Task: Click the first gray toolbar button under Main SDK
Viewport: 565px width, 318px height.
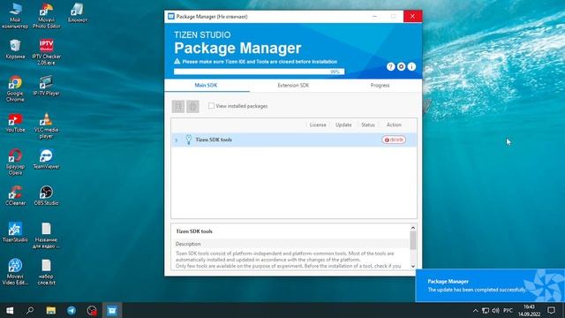Action: pos(178,106)
